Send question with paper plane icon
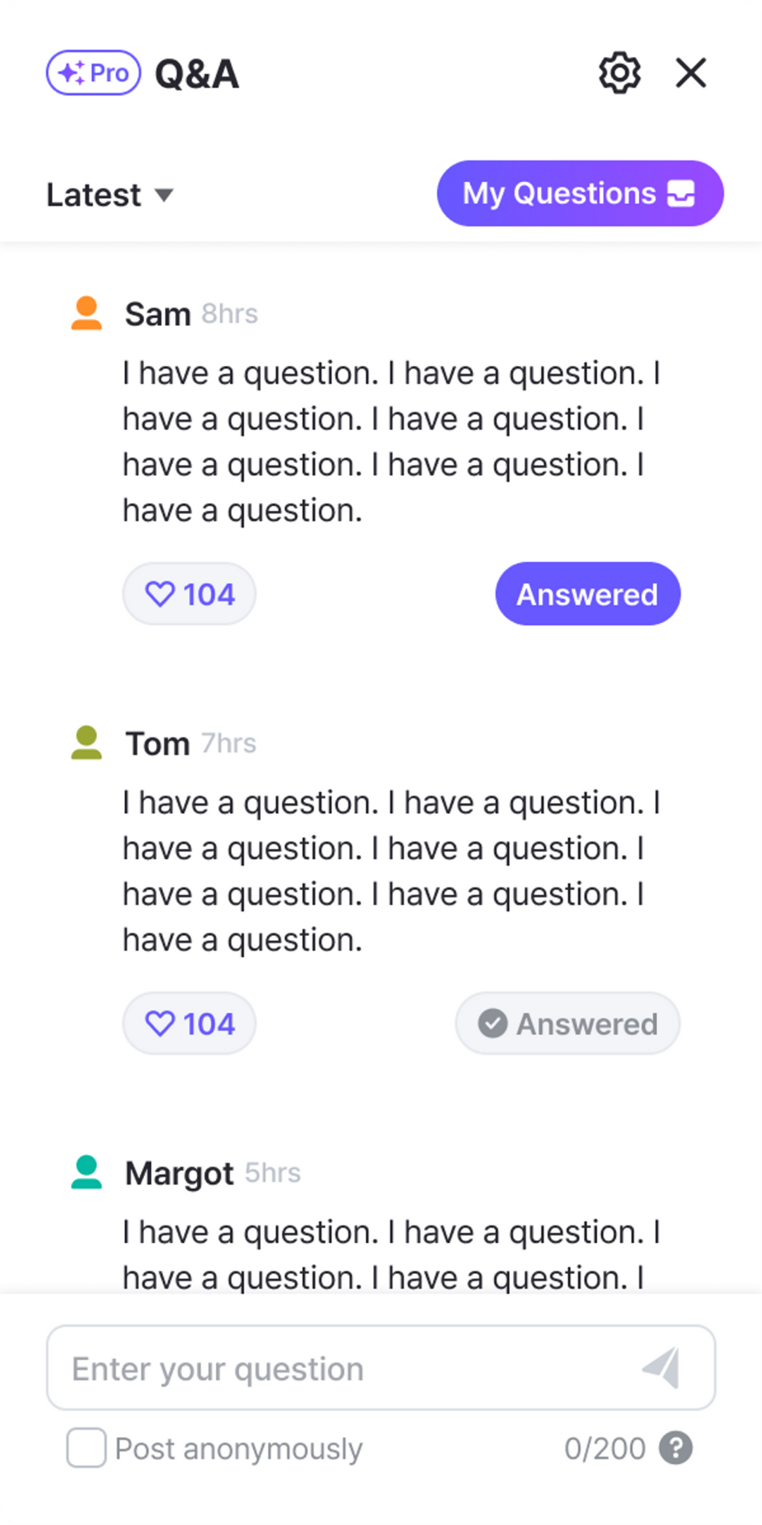 (x=661, y=1368)
